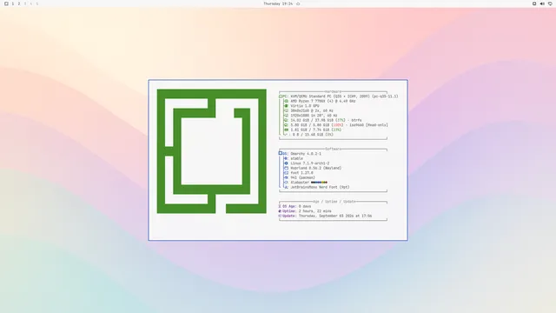Select the Thursday, September 03 update date text
556x313 pixels.
tap(335, 216)
